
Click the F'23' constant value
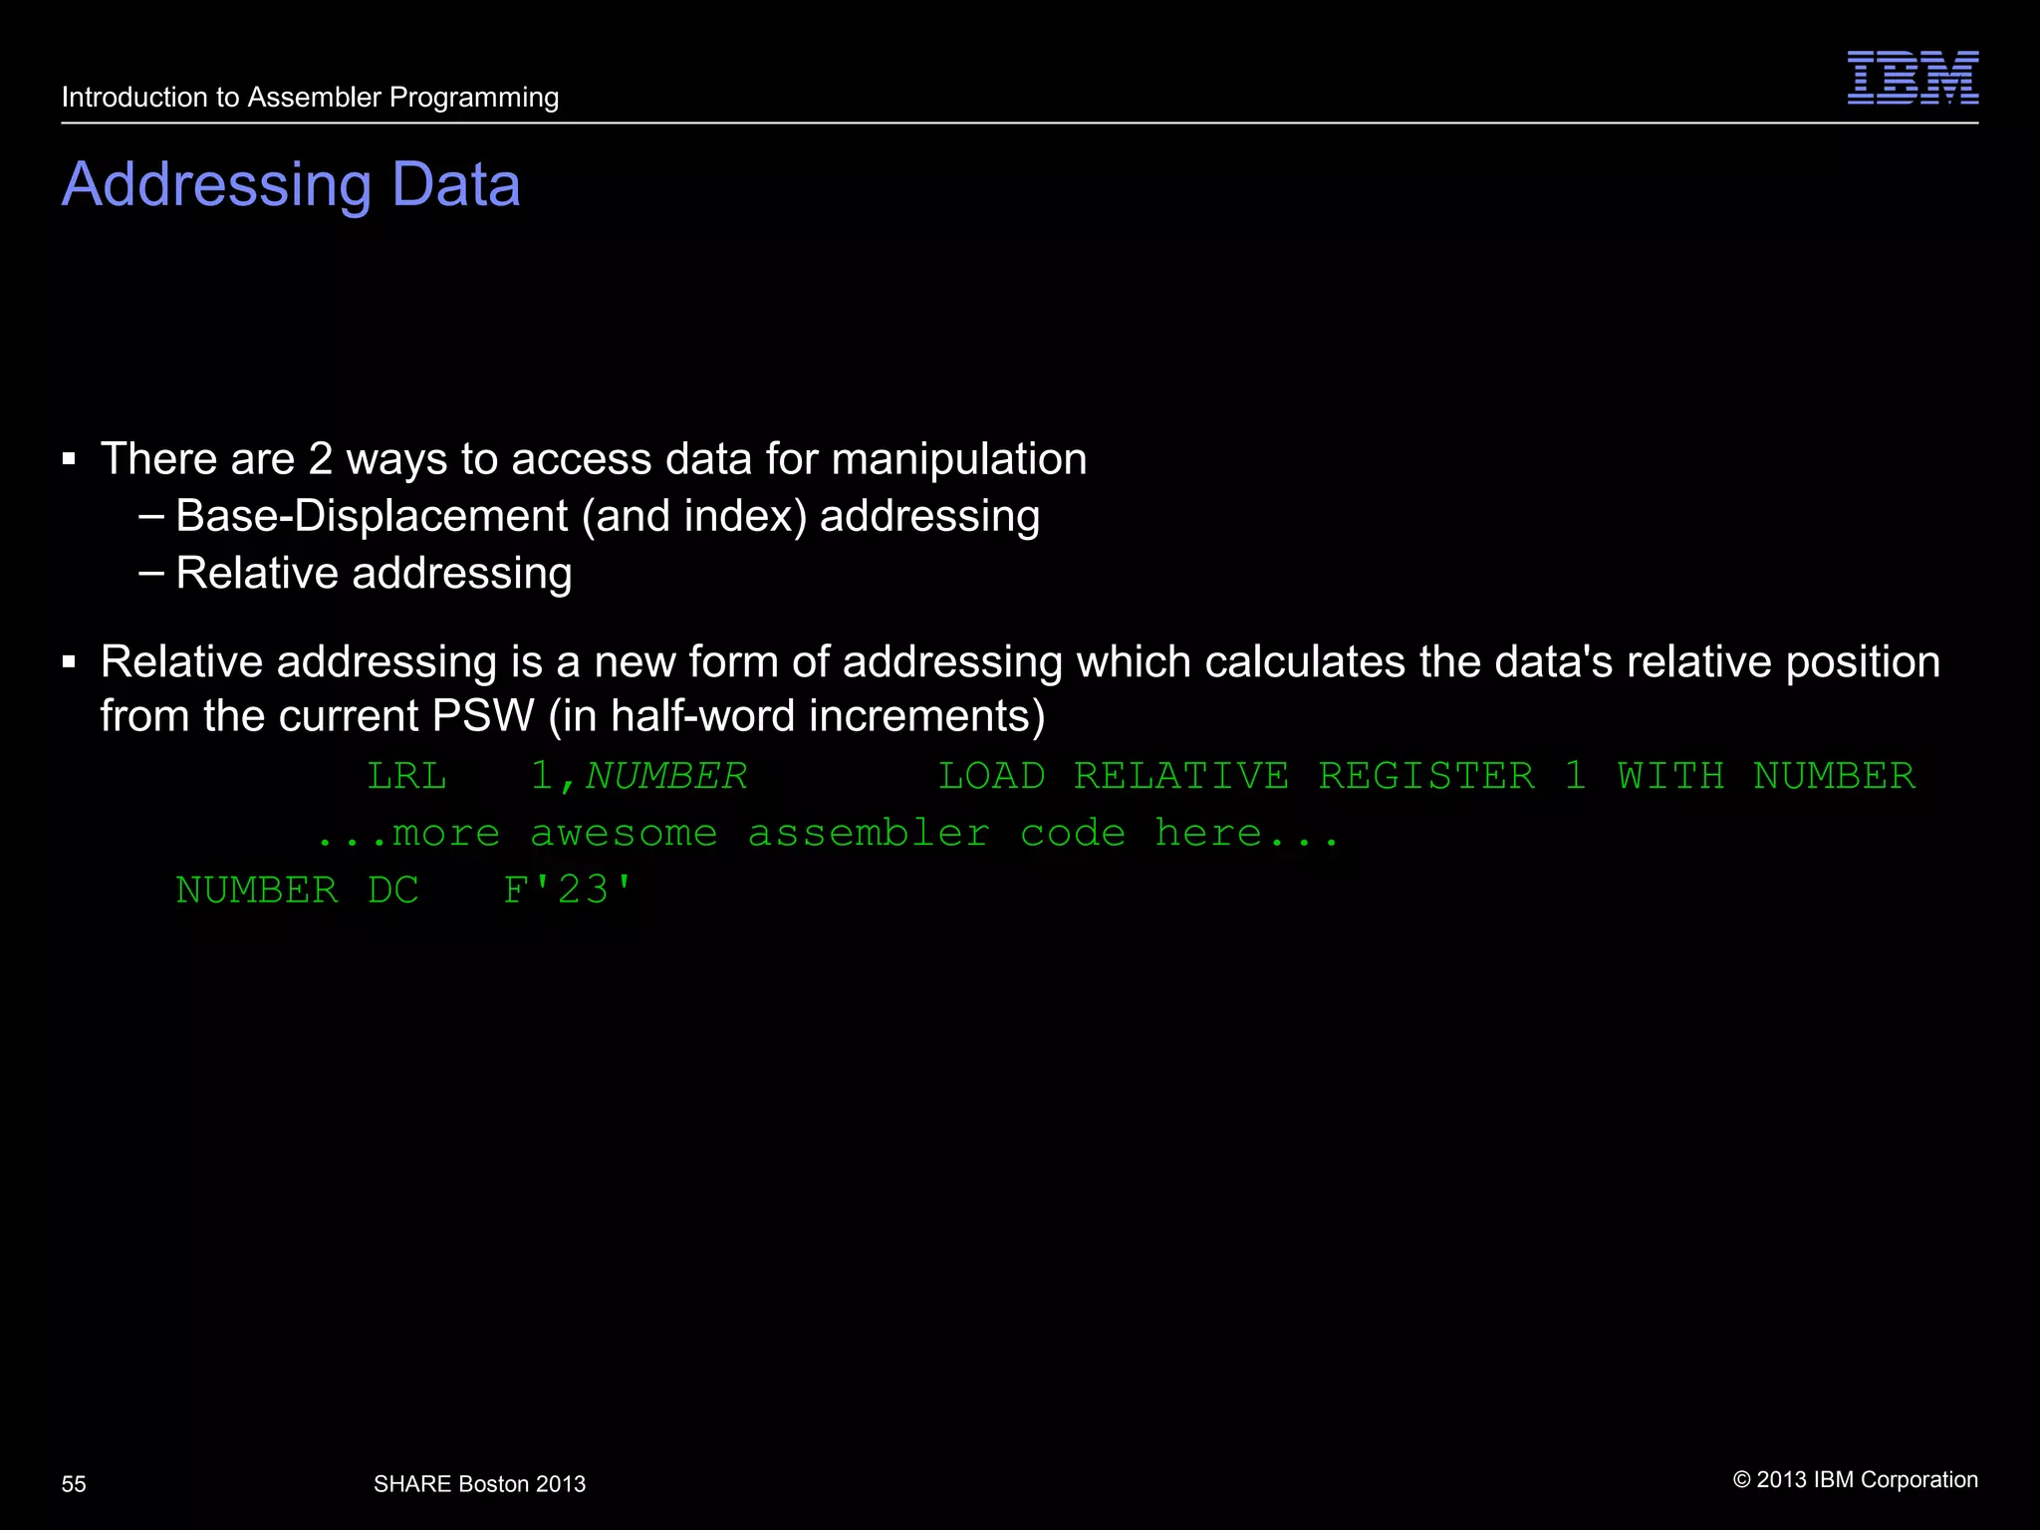pos(568,889)
